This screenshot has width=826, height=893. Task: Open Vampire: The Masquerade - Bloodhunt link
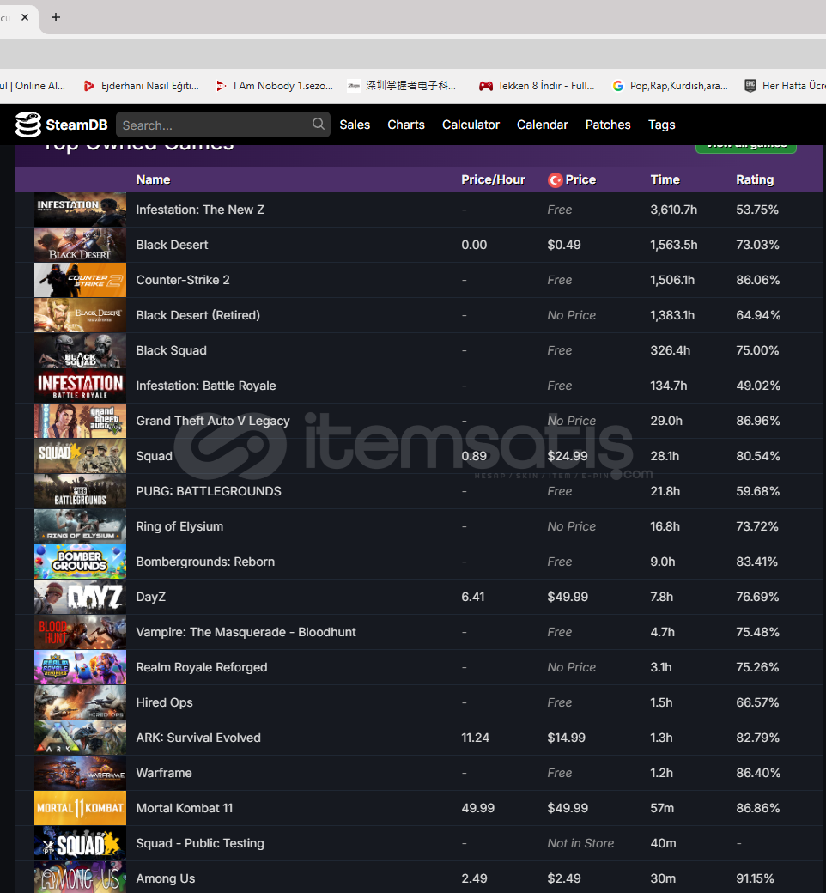[x=246, y=632]
